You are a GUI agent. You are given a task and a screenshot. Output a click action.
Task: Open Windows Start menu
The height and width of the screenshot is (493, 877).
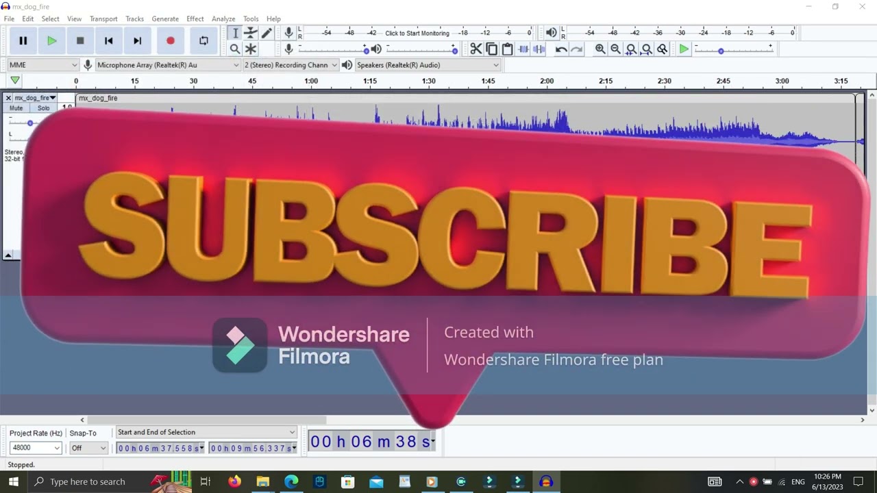pyautogui.click(x=13, y=481)
